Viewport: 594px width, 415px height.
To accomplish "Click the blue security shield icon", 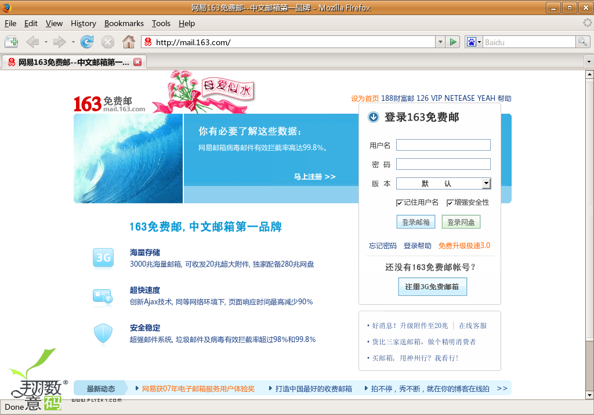I will 103,334.
